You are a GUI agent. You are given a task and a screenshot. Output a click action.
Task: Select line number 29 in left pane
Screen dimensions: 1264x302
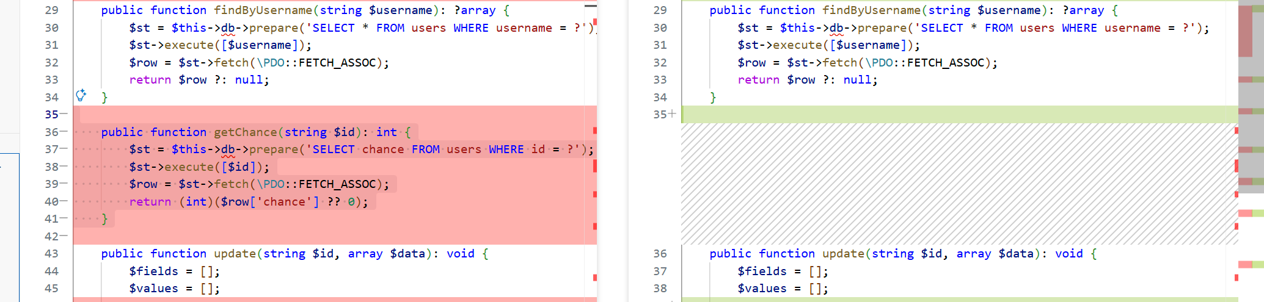[52, 10]
